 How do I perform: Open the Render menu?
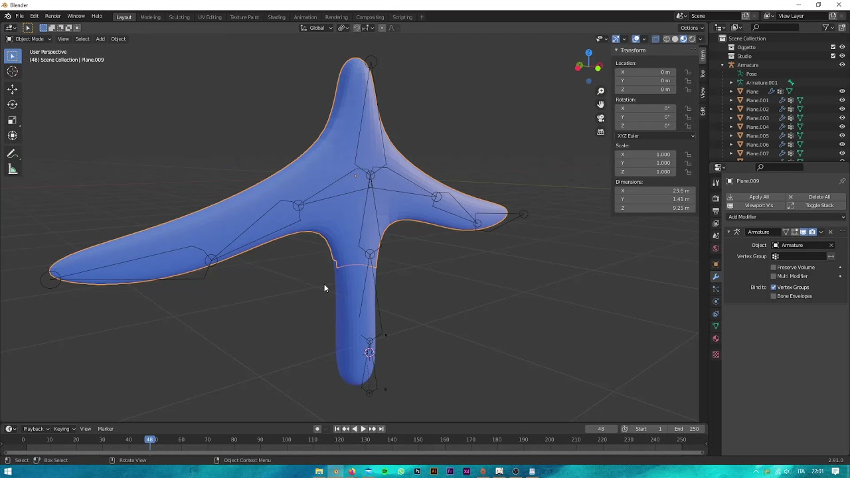[52, 17]
